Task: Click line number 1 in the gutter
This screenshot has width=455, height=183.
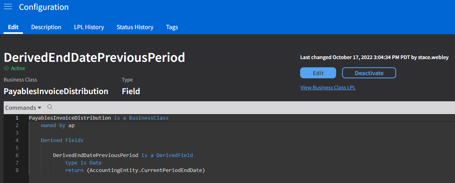Action: click(x=17, y=118)
